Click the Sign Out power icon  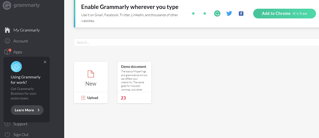pyautogui.click(x=7, y=134)
